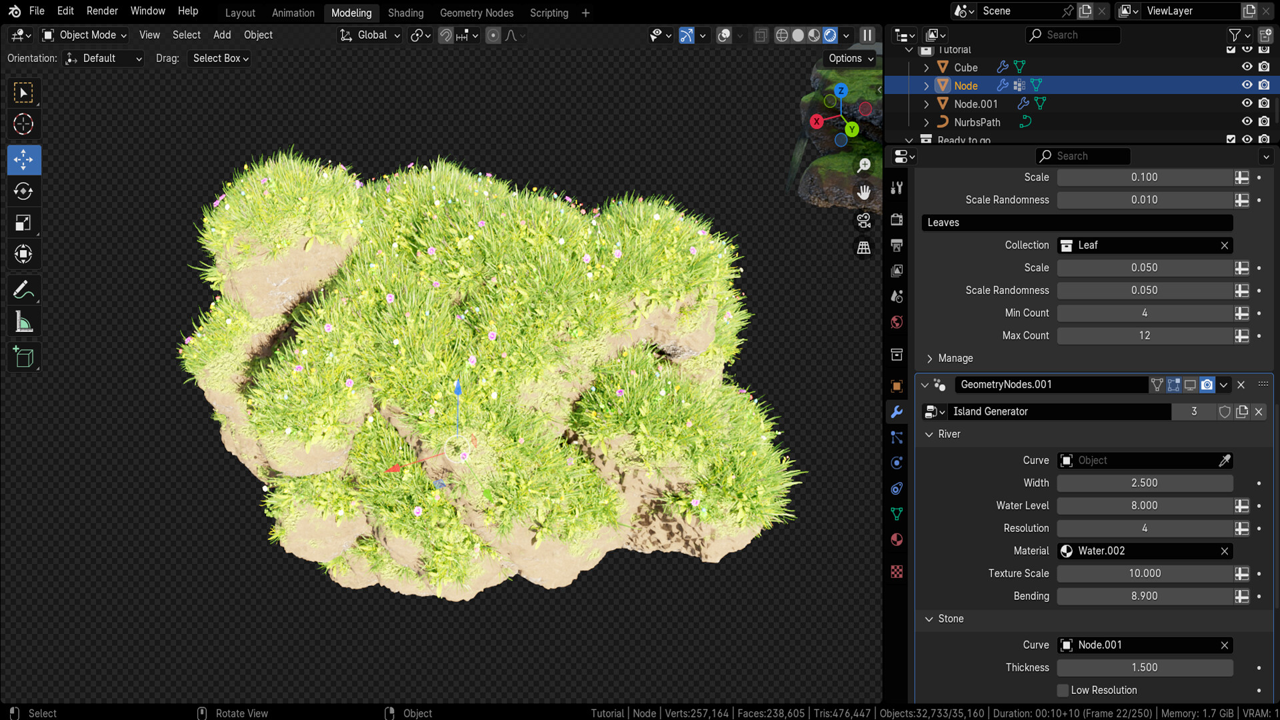Hide the Cube object in the viewport
This screenshot has width=1280, height=720.
coord(1247,67)
